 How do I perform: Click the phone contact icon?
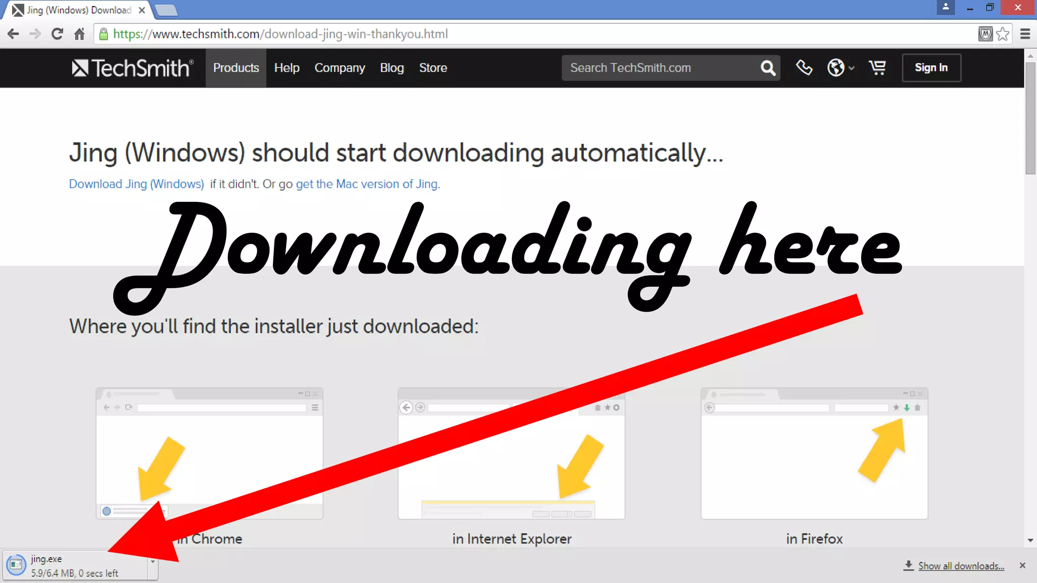(804, 67)
